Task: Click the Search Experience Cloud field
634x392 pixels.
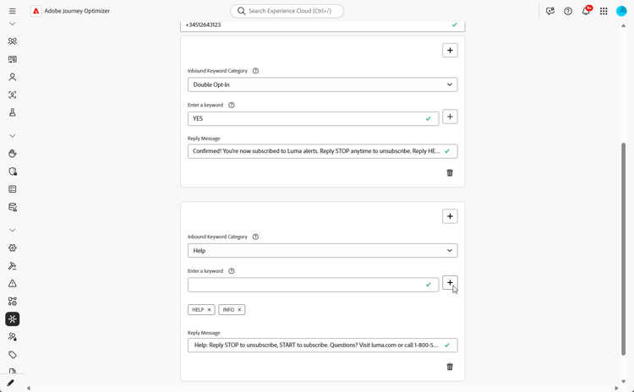Action: [x=287, y=11]
